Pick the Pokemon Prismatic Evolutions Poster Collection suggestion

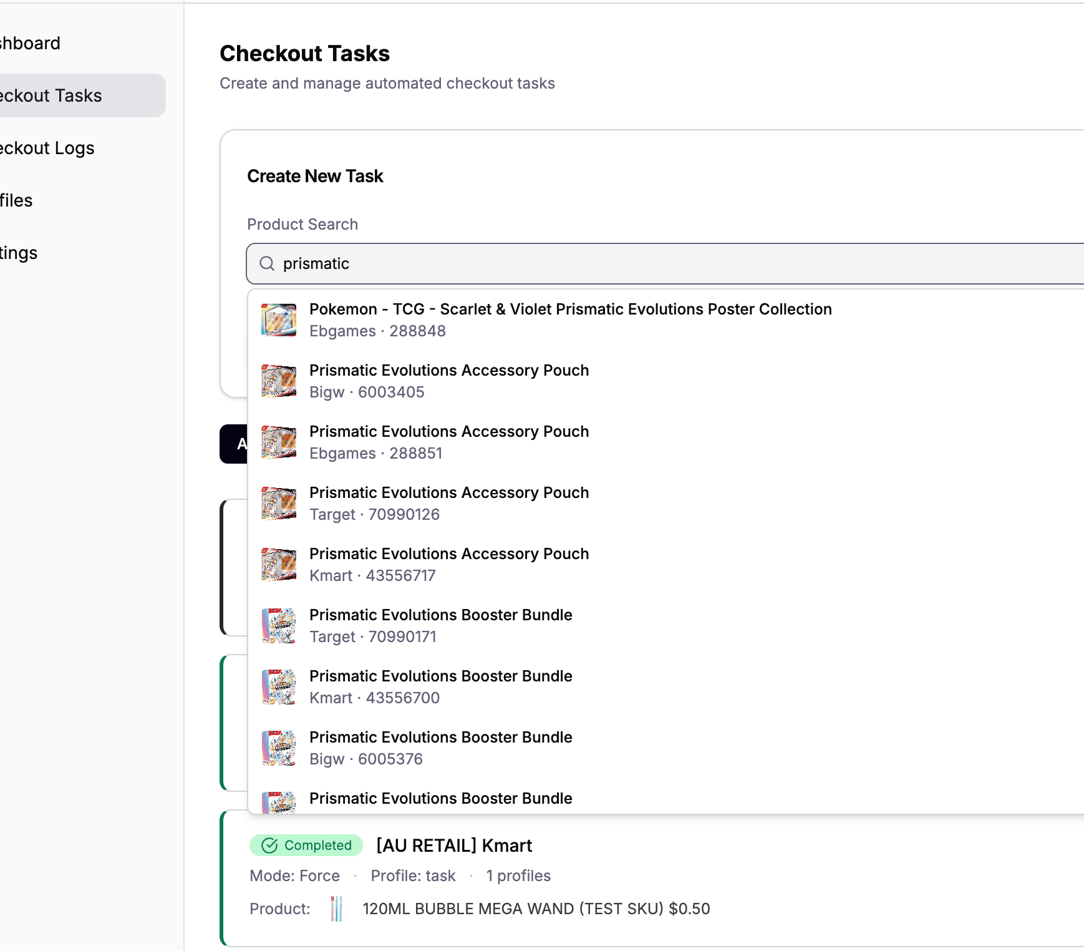(x=571, y=319)
